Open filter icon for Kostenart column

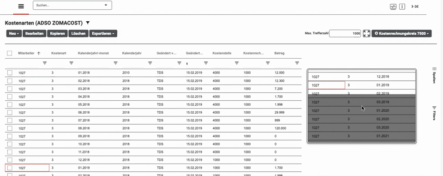pyautogui.click(x=72, y=63)
